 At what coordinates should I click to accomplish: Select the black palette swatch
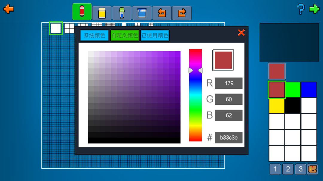point(293,106)
